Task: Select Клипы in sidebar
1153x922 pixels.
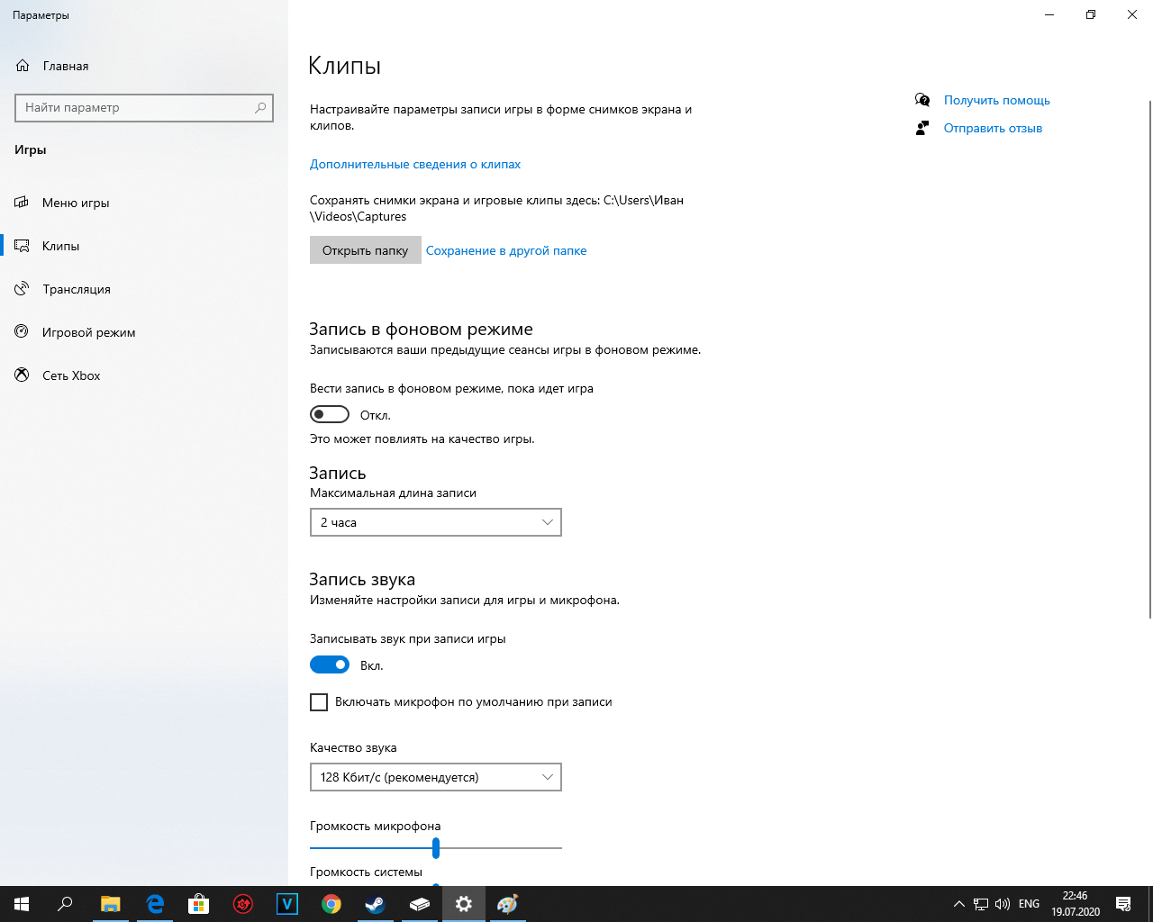Action: coord(60,246)
